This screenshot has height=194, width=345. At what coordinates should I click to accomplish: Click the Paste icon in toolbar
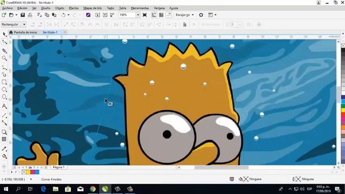click(54, 15)
